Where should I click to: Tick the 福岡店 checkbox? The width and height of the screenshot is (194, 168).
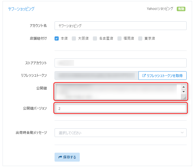click(x=119, y=38)
